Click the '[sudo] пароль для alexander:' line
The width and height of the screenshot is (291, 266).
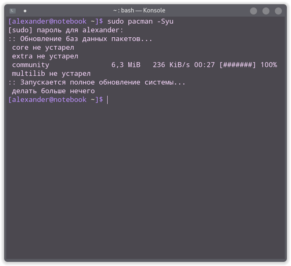(66, 30)
